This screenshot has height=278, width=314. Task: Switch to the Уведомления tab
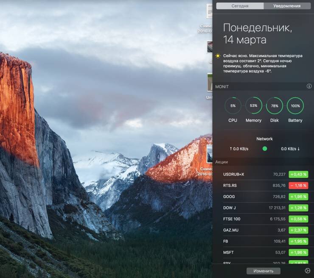tap(287, 6)
